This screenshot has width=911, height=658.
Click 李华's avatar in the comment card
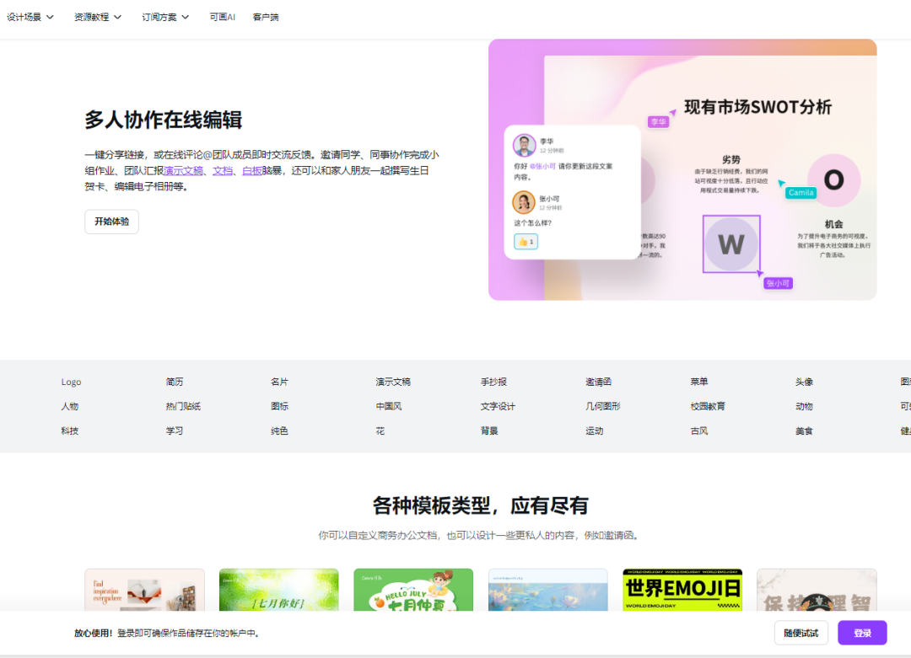(524, 145)
